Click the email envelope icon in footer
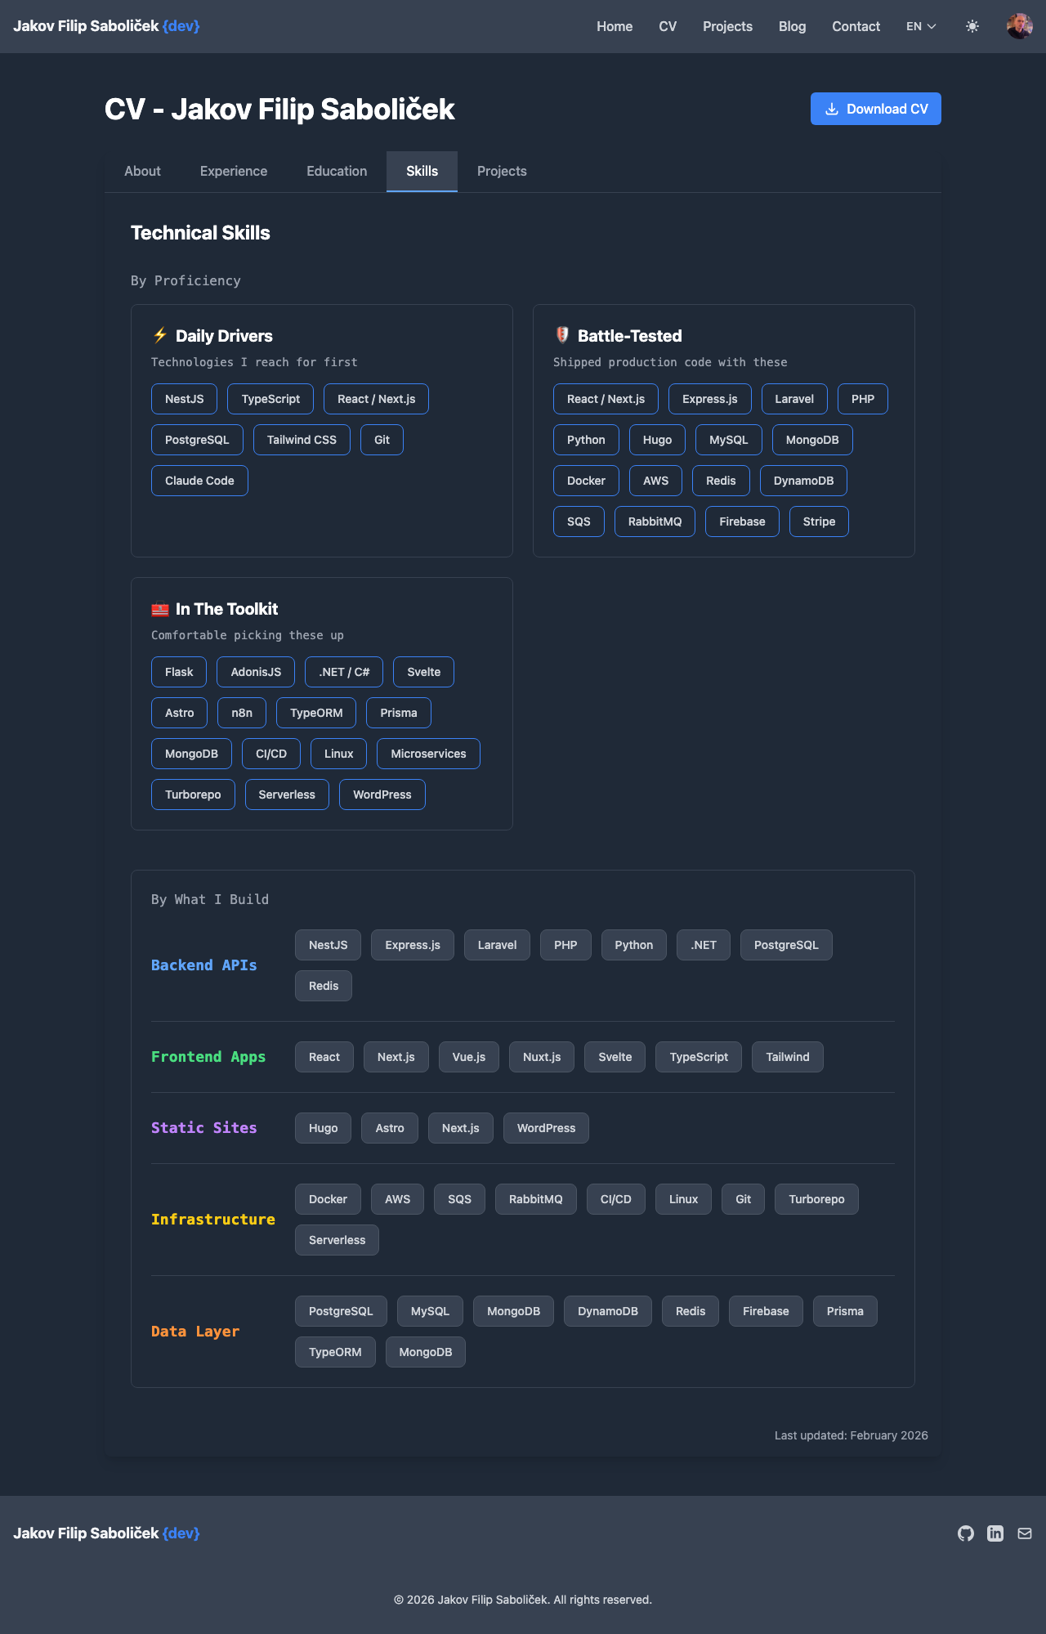This screenshot has width=1046, height=1634. 1025,1533
